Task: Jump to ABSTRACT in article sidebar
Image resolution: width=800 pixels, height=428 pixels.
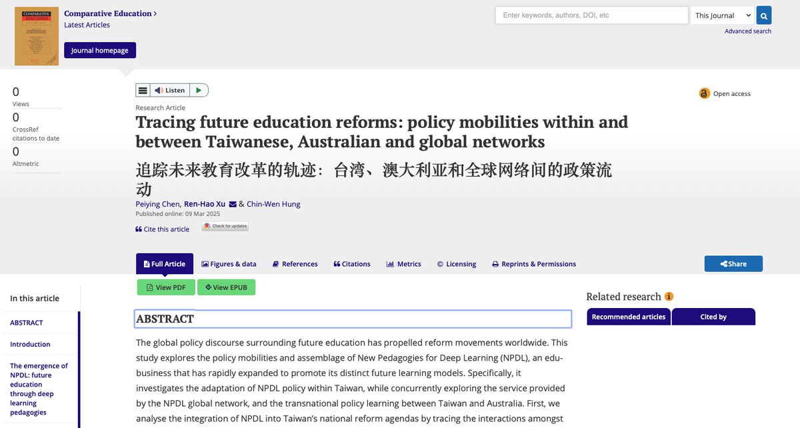Action: [27, 323]
